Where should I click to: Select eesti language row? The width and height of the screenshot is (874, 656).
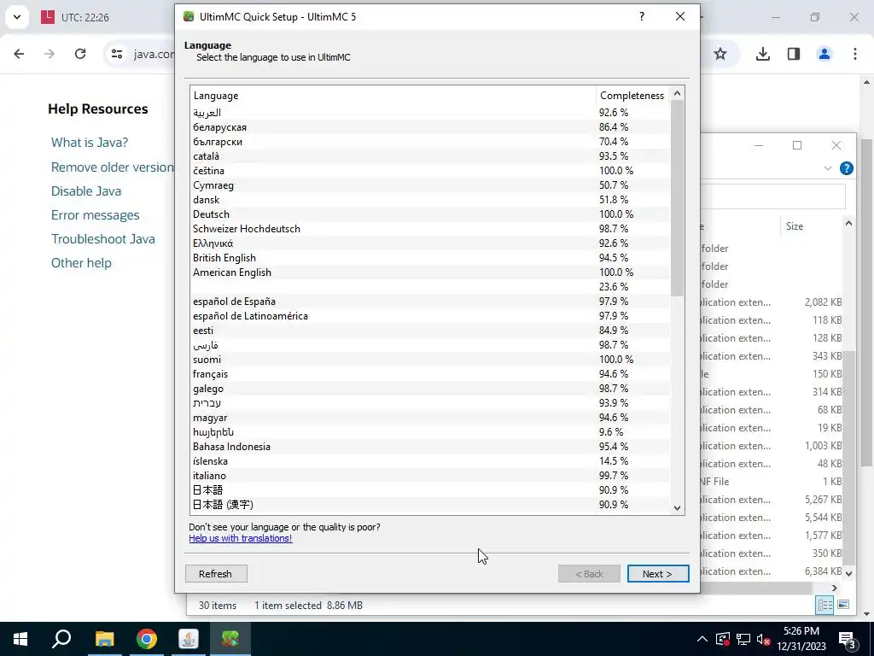[430, 331]
